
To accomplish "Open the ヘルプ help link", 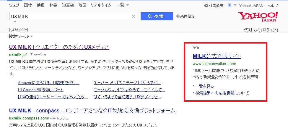I will click(272, 6).
